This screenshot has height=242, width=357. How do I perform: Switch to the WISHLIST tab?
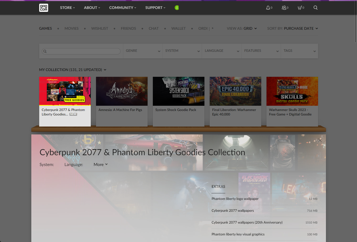click(100, 28)
